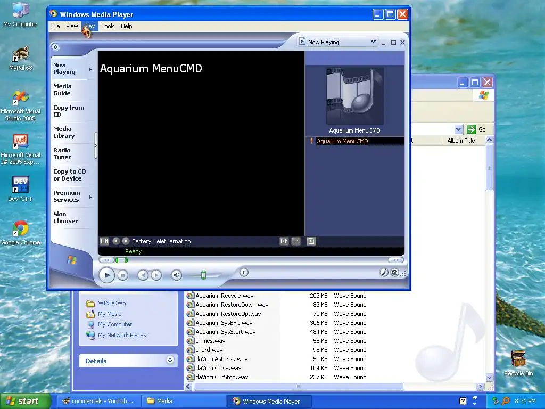Open Dev-C++ desktop icon
545x409 pixels.
click(21, 189)
